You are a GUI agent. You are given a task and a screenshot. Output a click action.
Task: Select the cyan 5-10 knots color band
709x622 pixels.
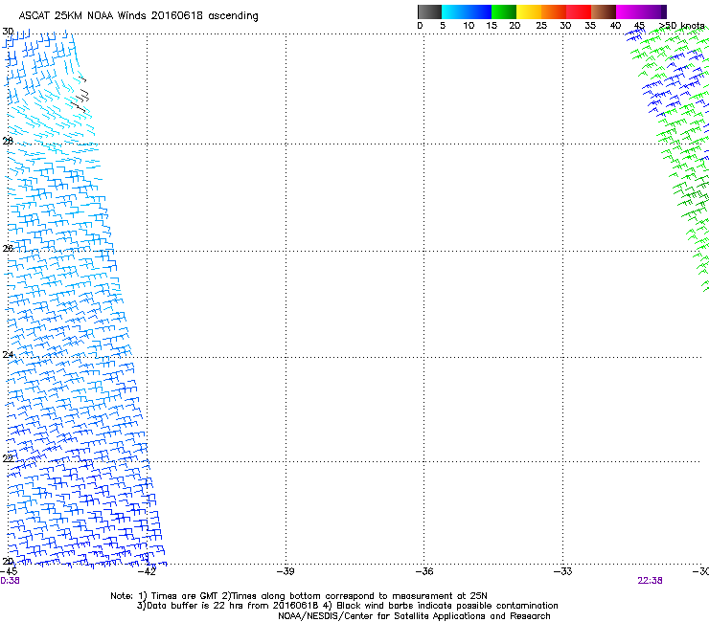pyautogui.click(x=454, y=11)
